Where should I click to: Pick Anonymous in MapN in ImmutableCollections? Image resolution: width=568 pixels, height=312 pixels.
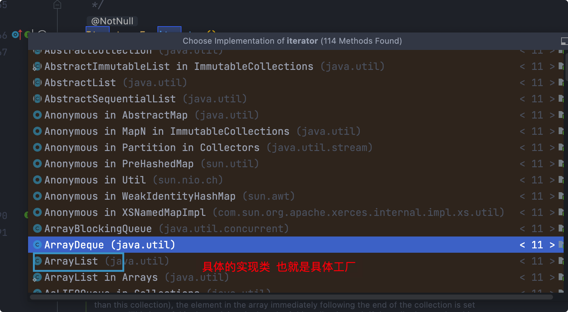point(296,131)
